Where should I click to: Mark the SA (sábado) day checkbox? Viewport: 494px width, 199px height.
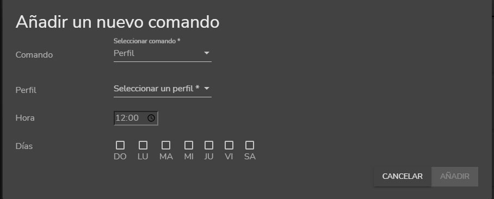250,145
